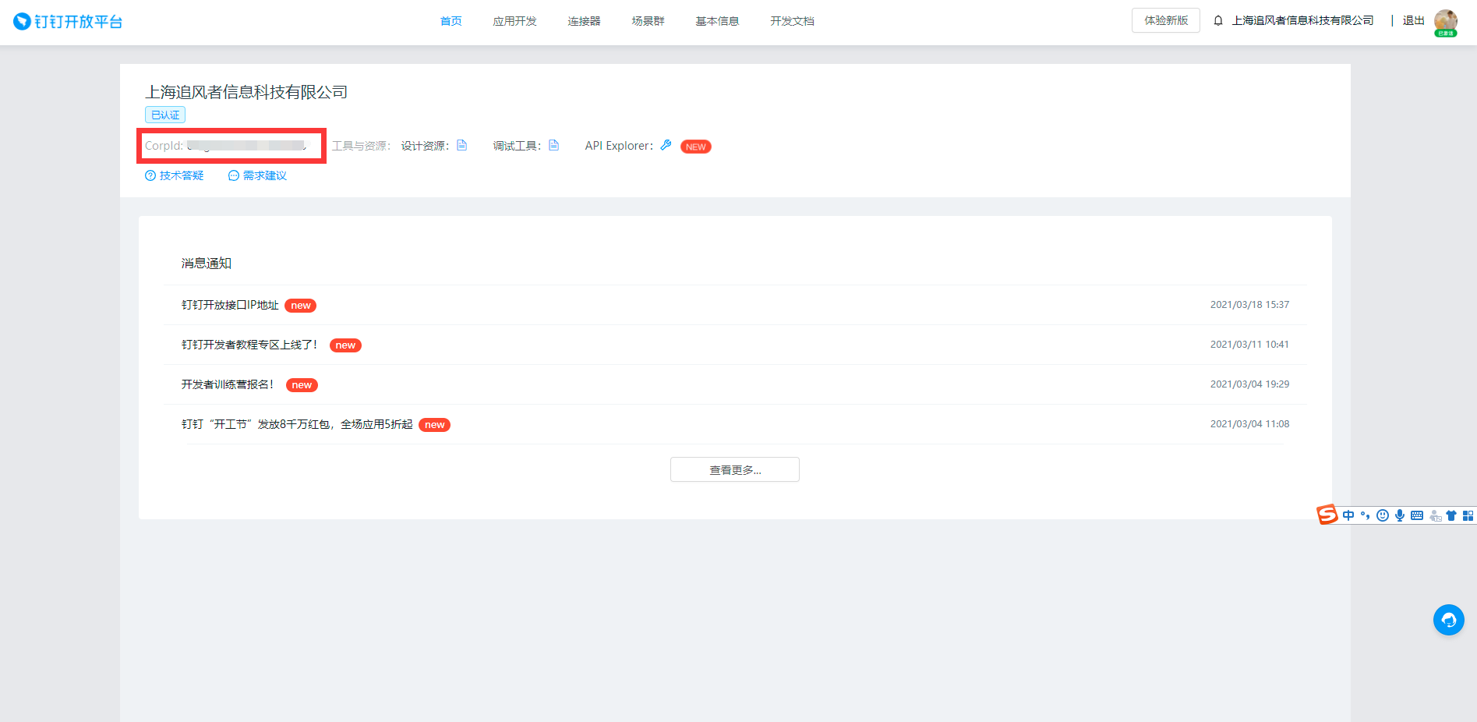Screen dimensions: 1477x722
Task: Open the blue customer support chat bubble
Action: [1449, 620]
